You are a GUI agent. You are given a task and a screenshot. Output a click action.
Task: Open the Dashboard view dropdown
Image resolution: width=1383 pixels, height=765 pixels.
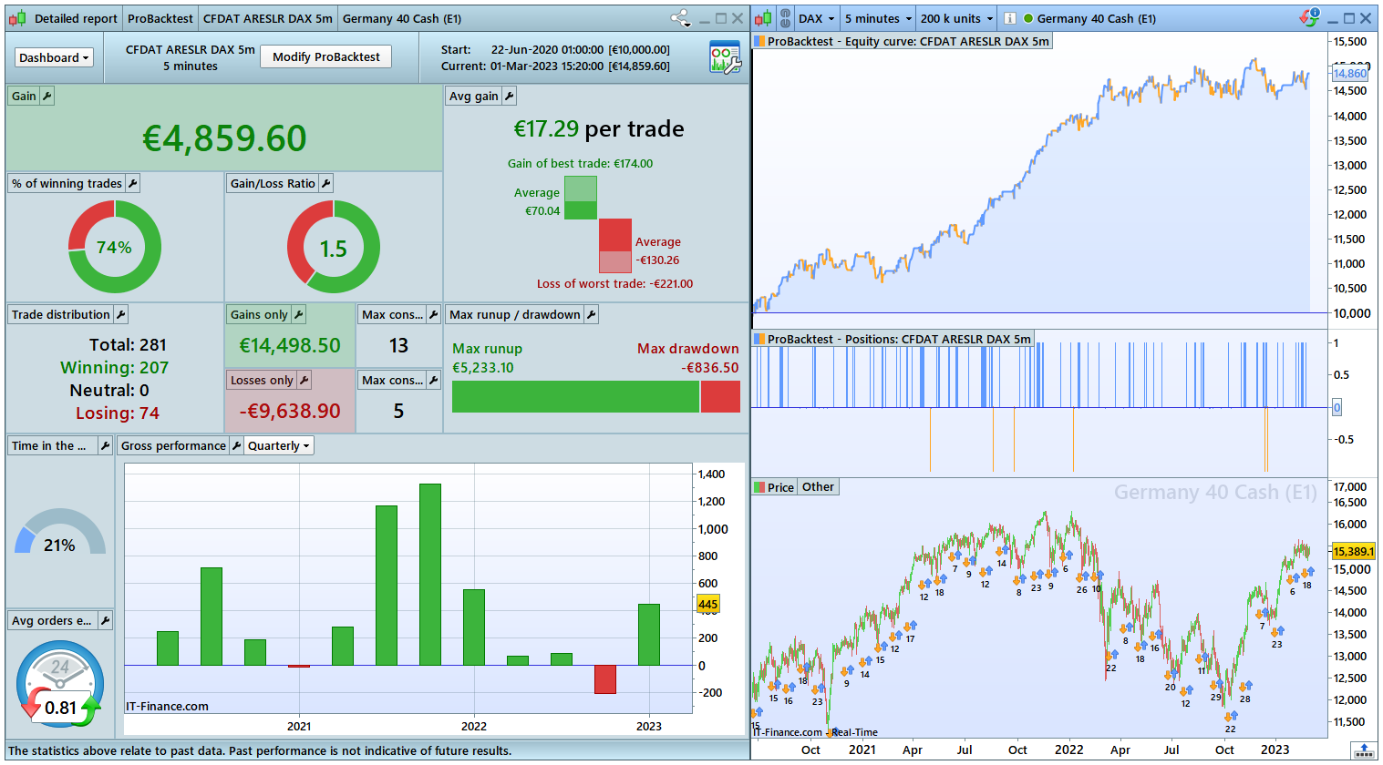tap(55, 57)
